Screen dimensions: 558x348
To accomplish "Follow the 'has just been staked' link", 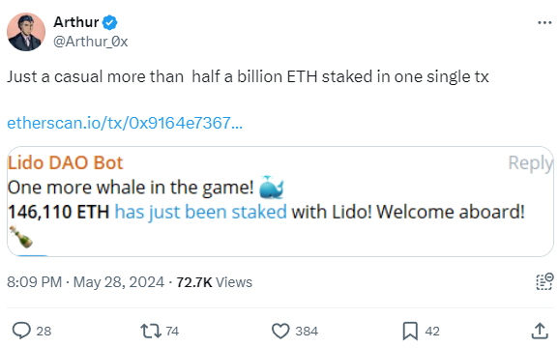I will point(200,212).
